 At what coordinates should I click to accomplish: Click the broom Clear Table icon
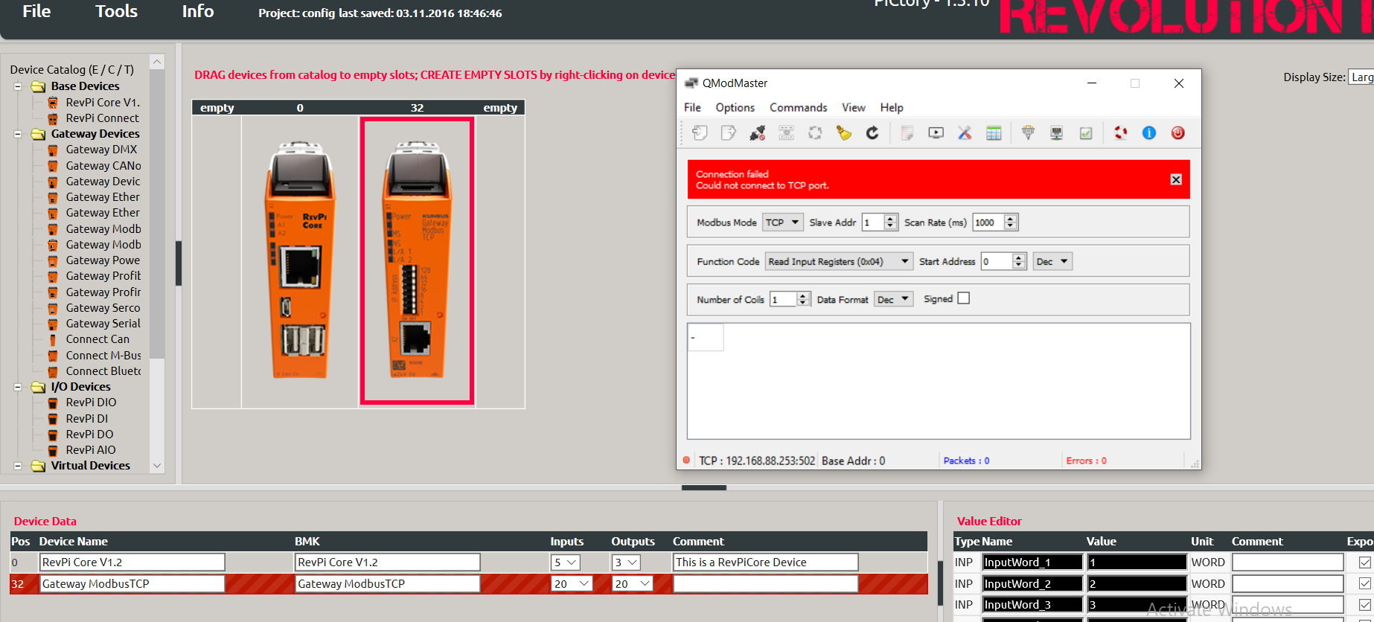(843, 132)
